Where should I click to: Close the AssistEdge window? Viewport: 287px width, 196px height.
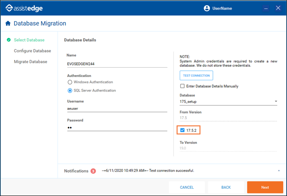[x=278, y=8]
